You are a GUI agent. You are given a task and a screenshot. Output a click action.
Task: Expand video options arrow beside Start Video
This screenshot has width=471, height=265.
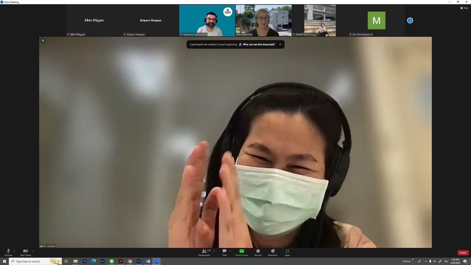pyautogui.click(x=32, y=251)
